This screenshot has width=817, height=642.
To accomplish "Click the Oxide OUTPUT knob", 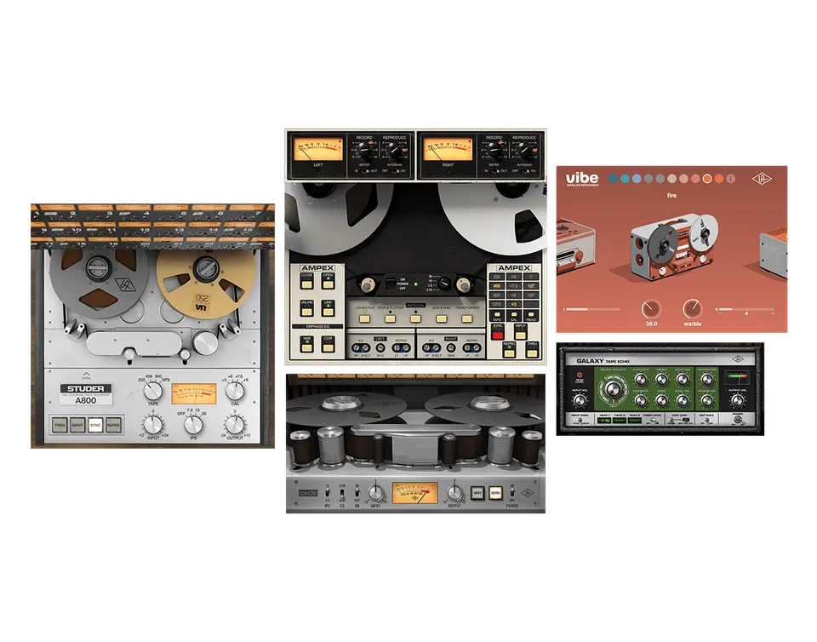I will [454, 492].
